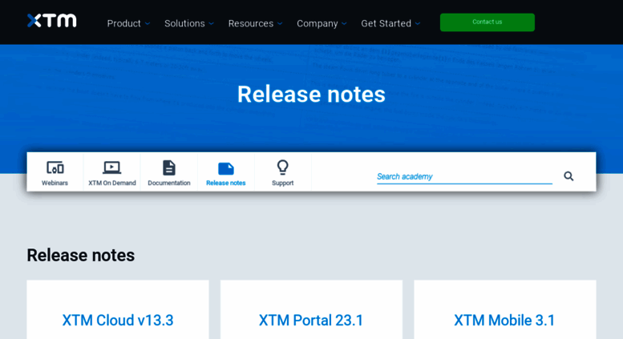Click the XTM logo

click(x=51, y=21)
